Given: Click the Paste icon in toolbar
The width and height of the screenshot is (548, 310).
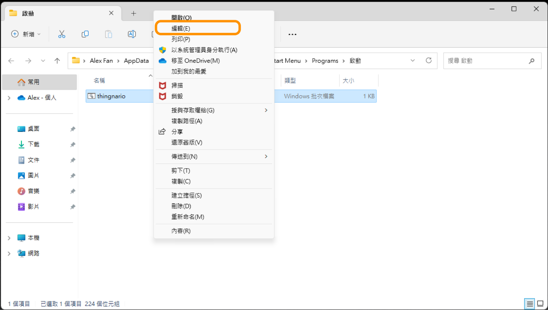Looking at the screenshot, I should 108,34.
